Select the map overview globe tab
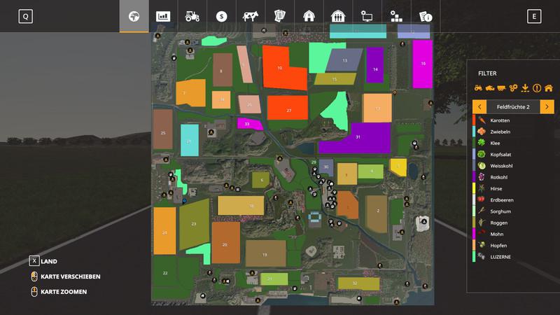This screenshot has height=315, width=560. (x=134, y=16)
